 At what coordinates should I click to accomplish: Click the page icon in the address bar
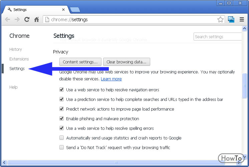[47, 20]
